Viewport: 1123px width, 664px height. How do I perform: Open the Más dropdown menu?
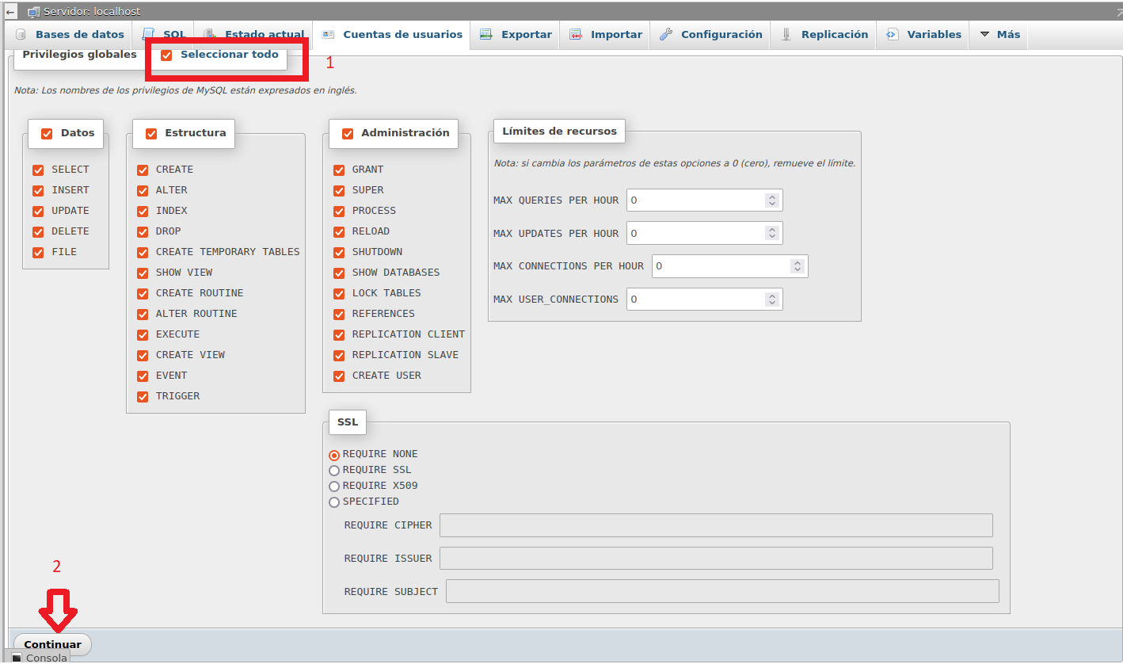tap(999, 35)
